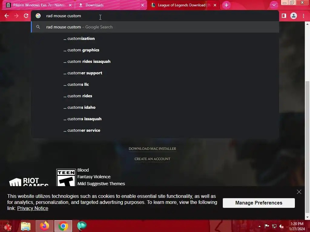Pick the 'customs issaquah' suggestion
Image resolution: width=310 pixels, height=232 pixels.
click(155, 119)
